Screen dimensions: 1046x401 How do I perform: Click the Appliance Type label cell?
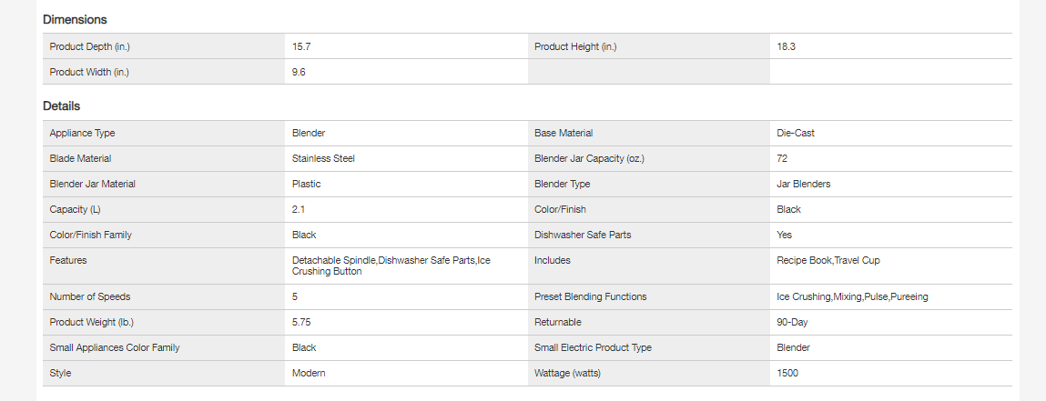[82, 133]
